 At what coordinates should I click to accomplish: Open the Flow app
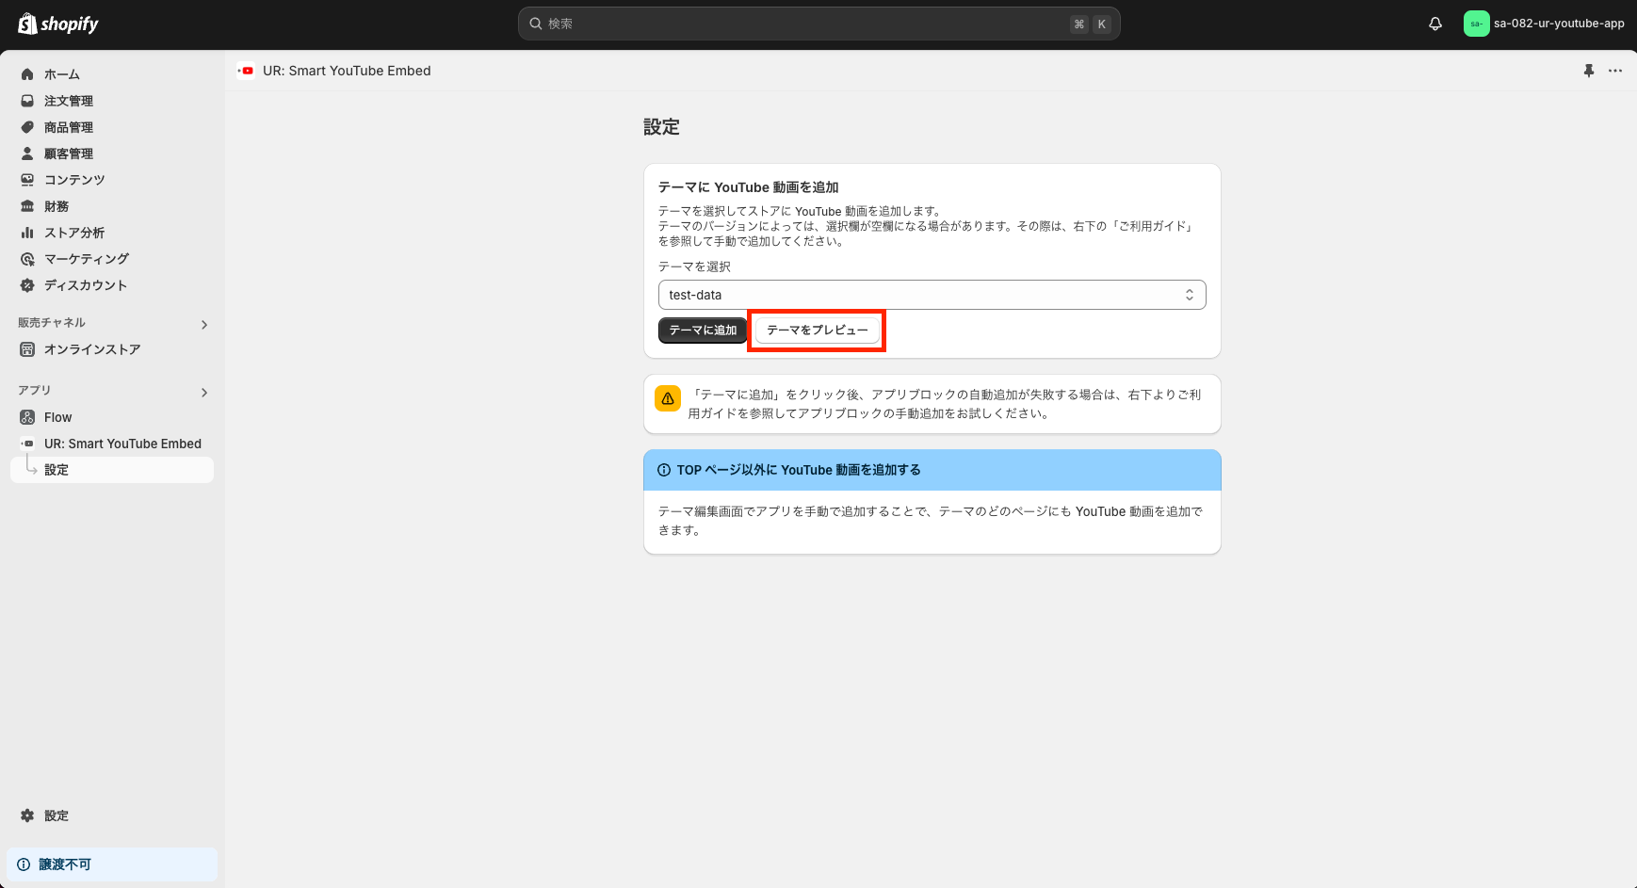57,417
